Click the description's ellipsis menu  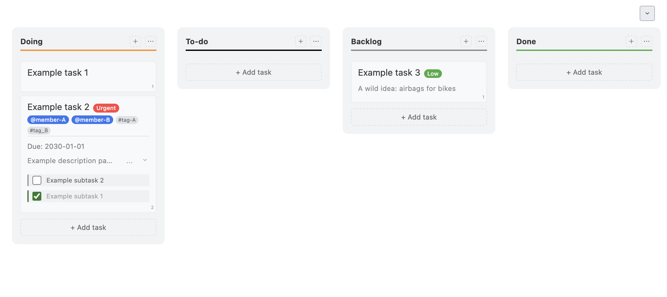coord(129,162)
